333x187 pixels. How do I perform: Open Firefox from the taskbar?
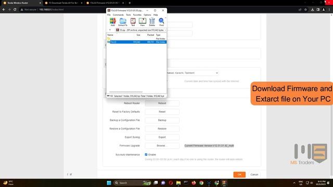tap(194, 183)
